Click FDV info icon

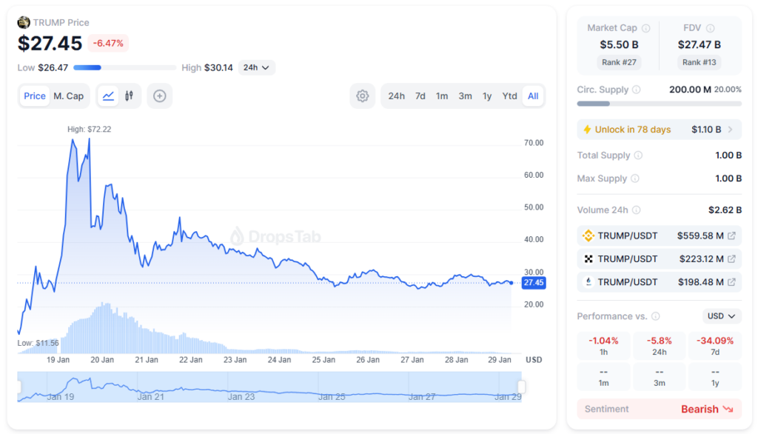tap(710, 28)
